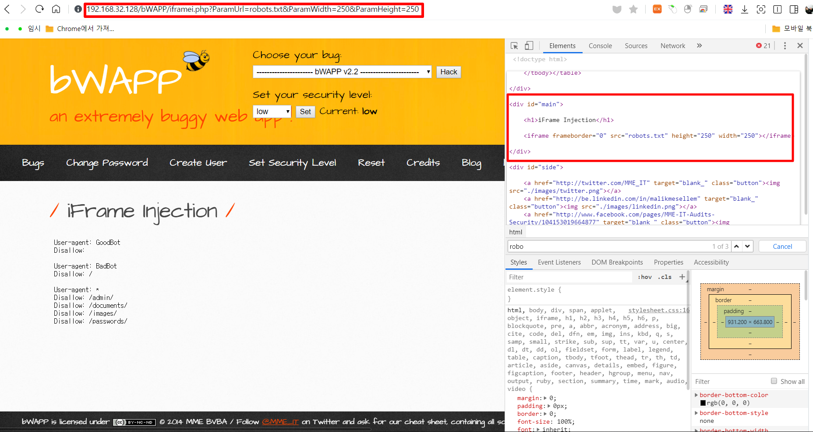The width and height of the screenshot is (813, 432).
Task: Expand the margin shorthand triangle
Action: 545,398
